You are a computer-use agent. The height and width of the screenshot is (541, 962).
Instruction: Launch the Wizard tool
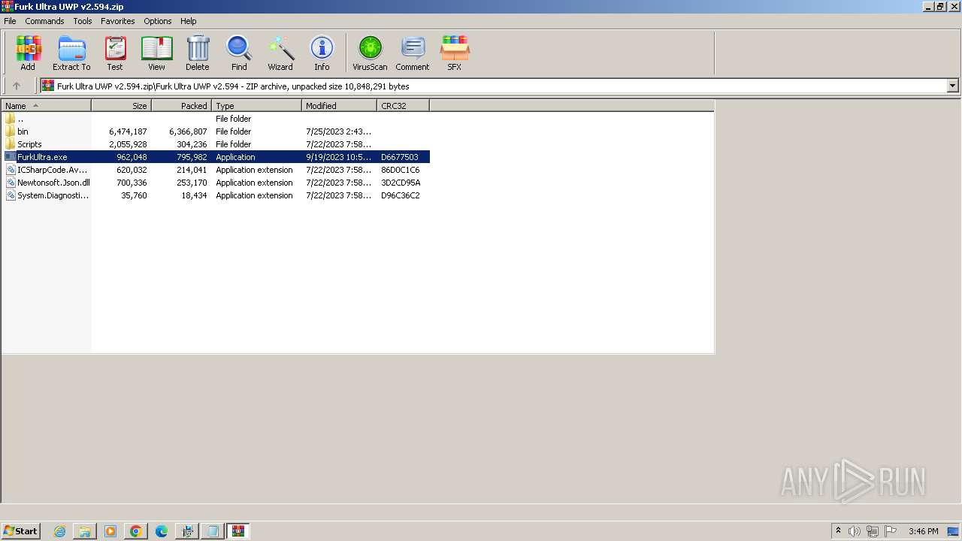tap(280, 53)
